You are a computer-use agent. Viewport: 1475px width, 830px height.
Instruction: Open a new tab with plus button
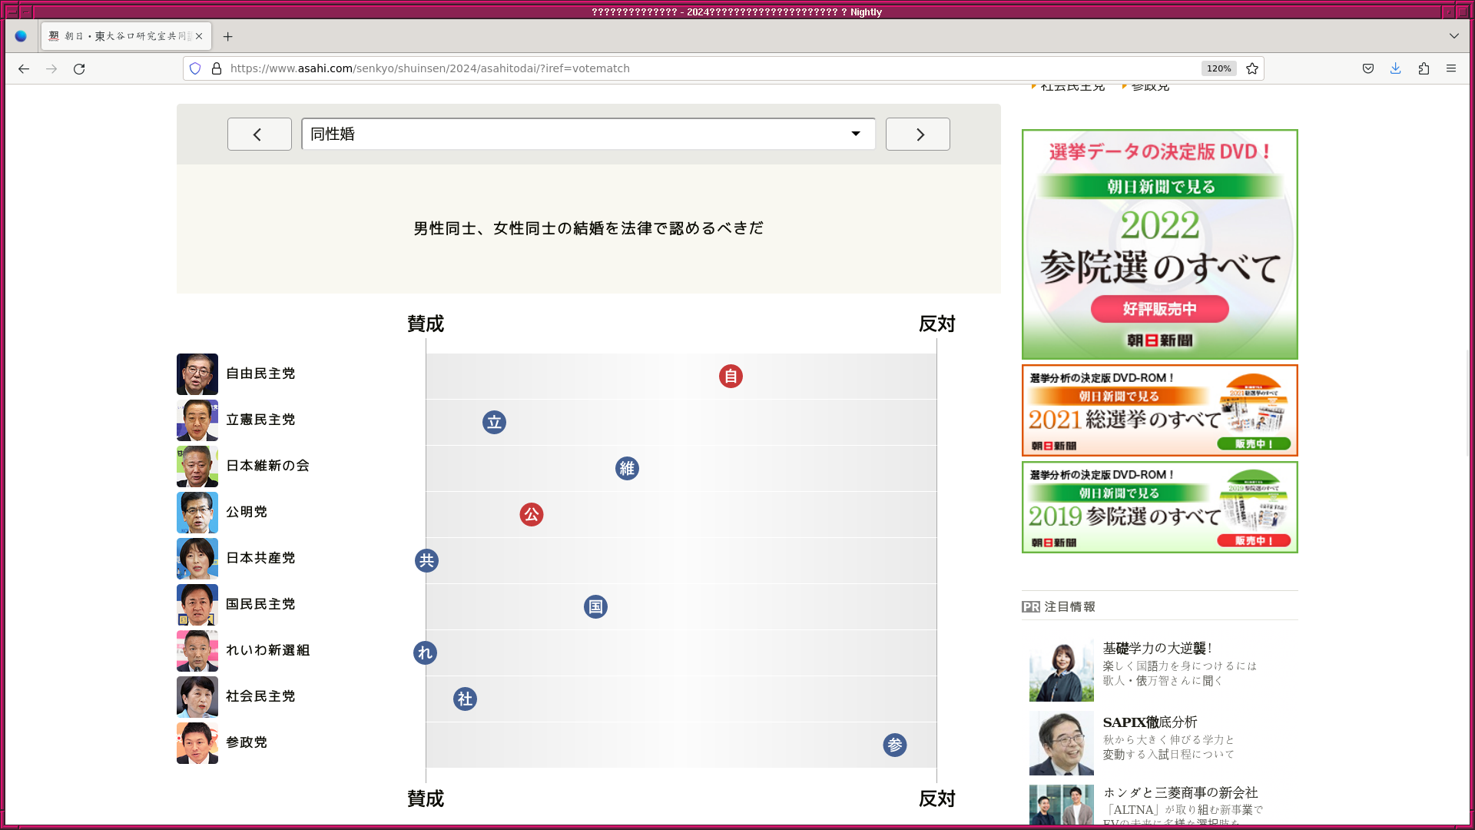click(227, 36)
